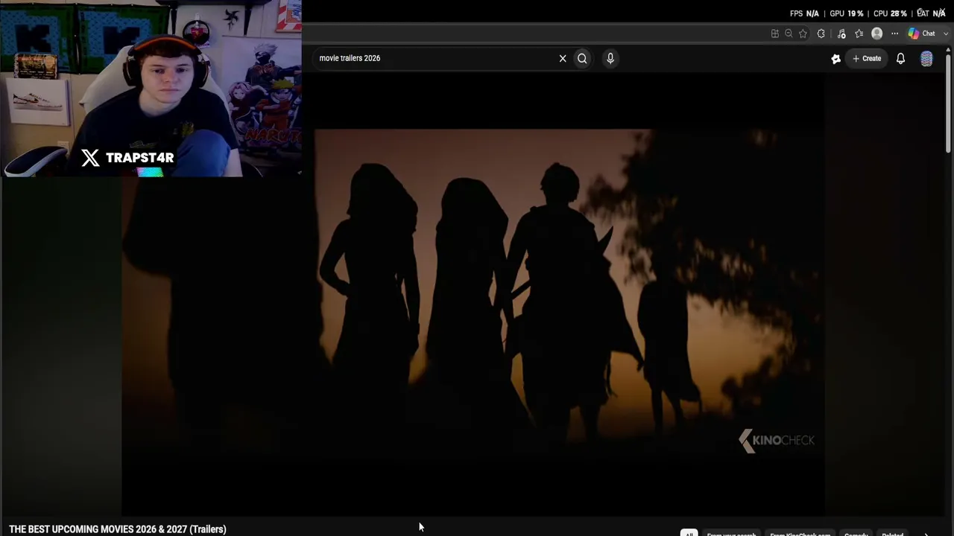Viewport: 954px width, 536px height.
Task: Focus the 'movie trailers 2026' search field
Action: coord(436,58)
